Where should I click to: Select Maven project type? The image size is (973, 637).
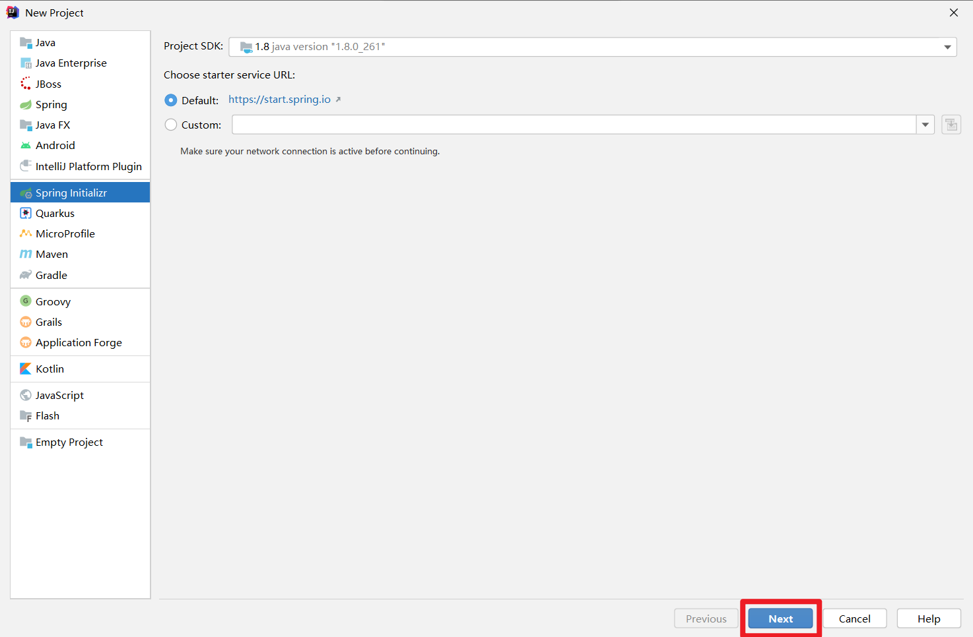(81, 254)
